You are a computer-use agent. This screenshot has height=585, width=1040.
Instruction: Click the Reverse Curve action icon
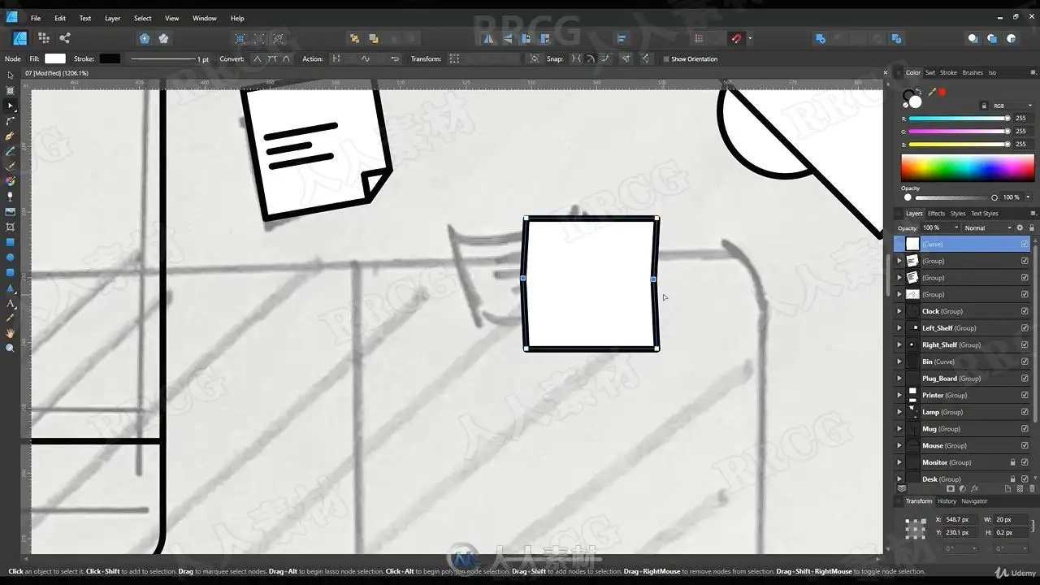pos(395,58)
